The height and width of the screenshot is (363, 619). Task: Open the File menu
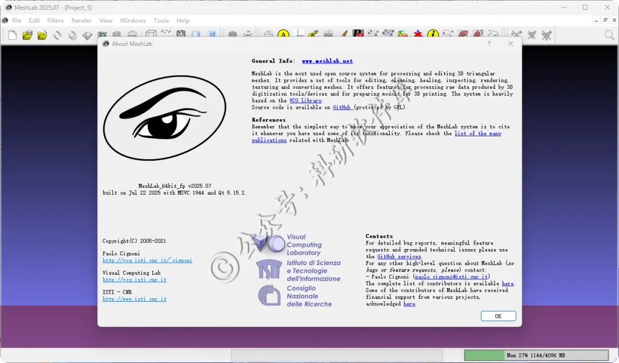[17, 21]
